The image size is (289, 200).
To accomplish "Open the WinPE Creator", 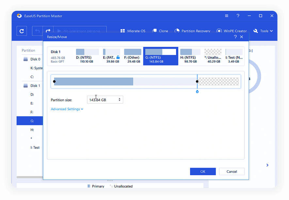I will (232, 31).
